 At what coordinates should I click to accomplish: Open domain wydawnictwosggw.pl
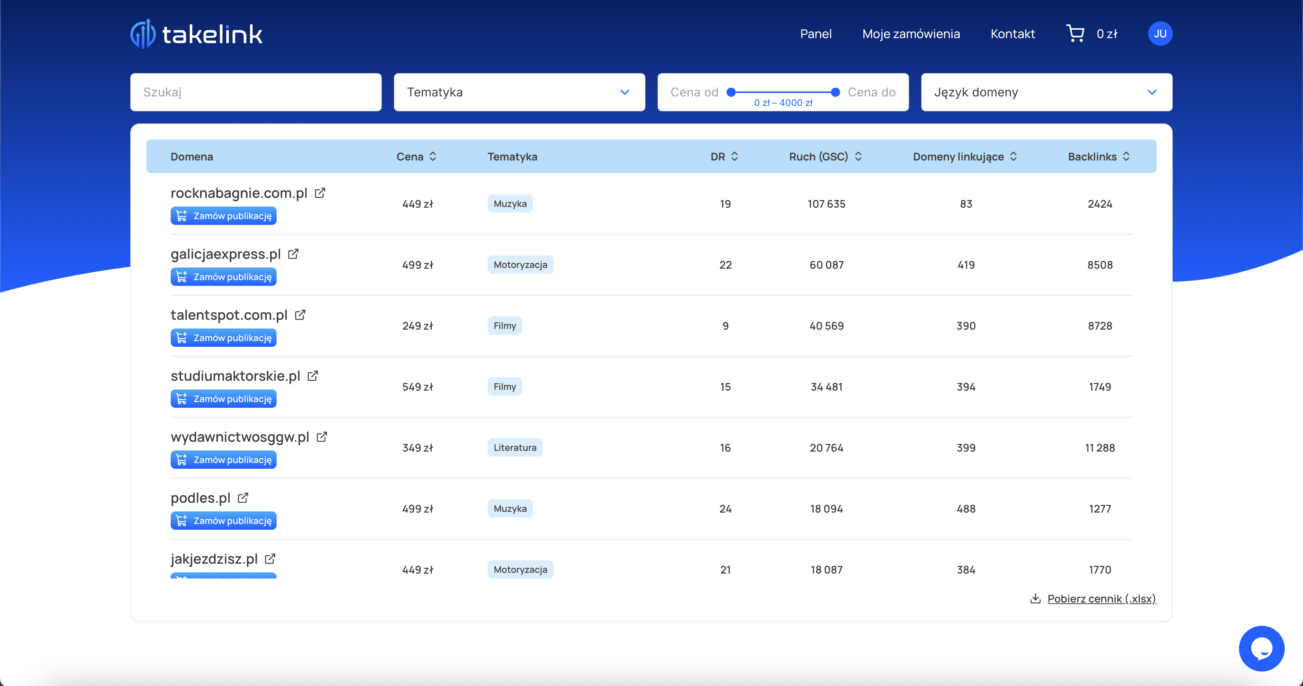point(240,437)
